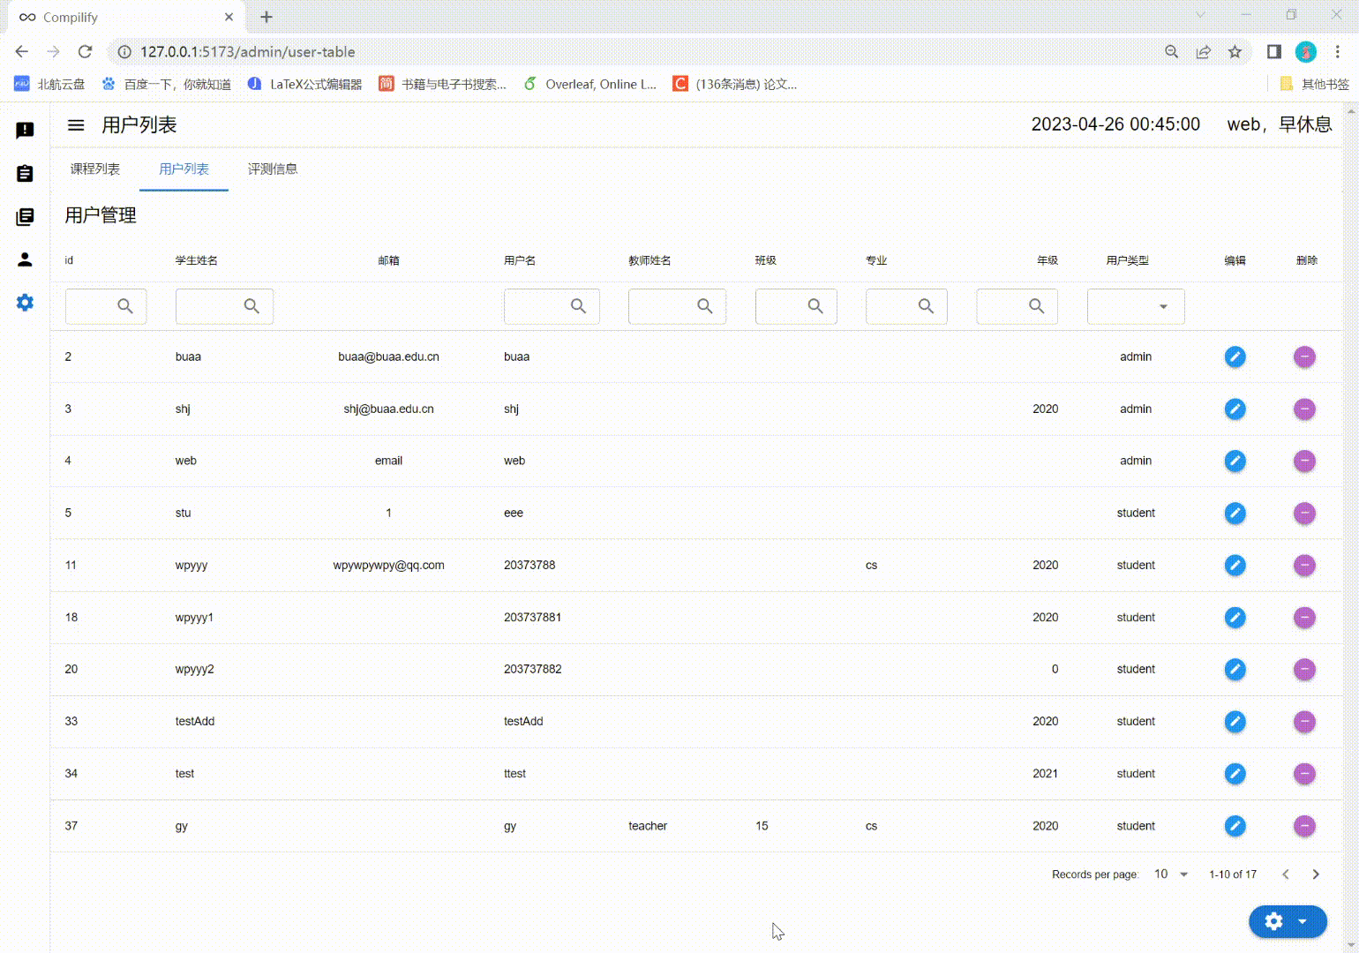Open 用户类型 filter dropdown

tap(1136, 306)
